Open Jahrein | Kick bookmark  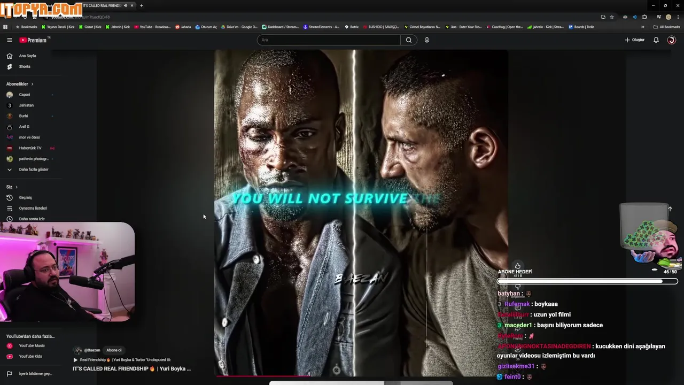pyautogui.click(x=118, y=27)
